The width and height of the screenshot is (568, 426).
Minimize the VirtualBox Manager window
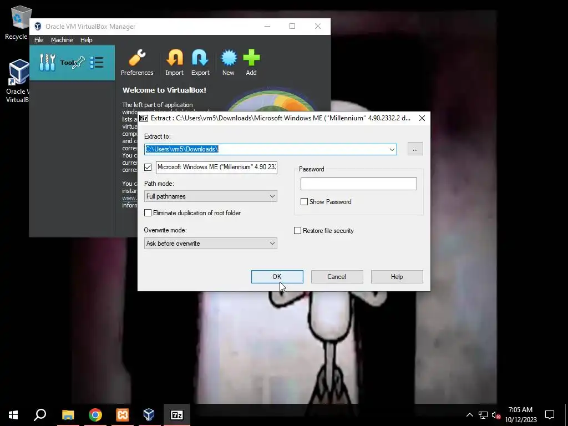tap(267, 26)
